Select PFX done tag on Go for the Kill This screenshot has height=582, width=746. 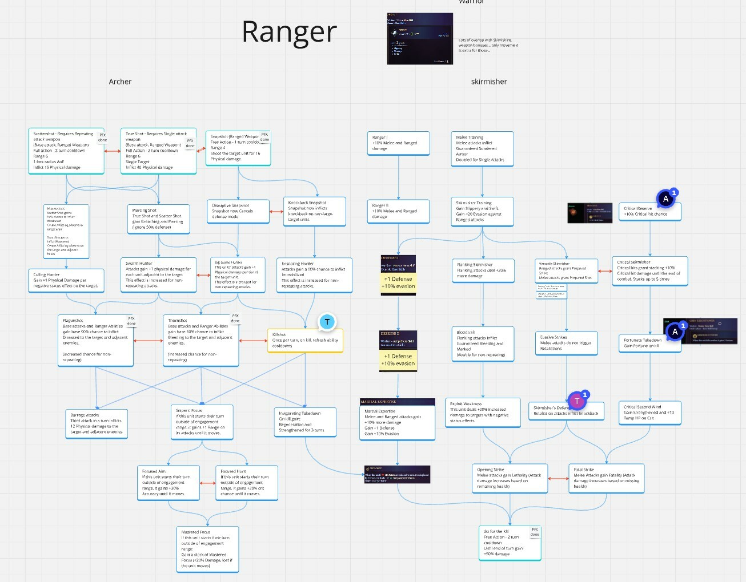pos(535,532)
